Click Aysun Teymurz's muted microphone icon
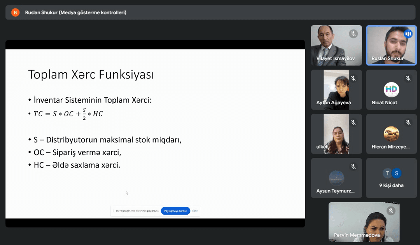420x245 pixels. pos(353,166)
